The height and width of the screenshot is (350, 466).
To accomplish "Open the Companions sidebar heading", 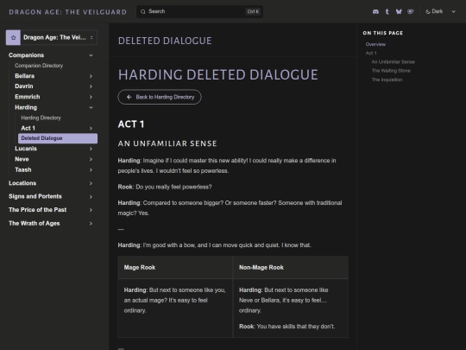I will tap(27, 55).
